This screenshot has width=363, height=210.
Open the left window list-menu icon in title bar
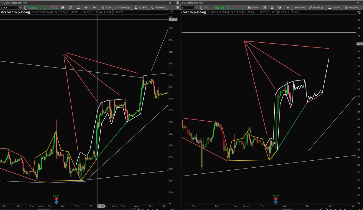tap(178, 3)
